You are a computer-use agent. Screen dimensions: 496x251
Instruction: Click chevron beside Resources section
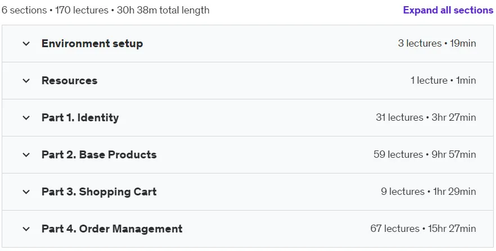coord(26,81)
